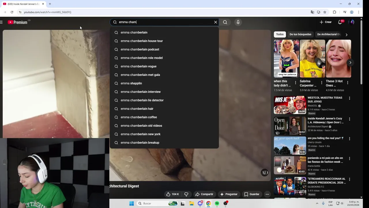Choose suggestion 'emma chamberlain vogue'
Screen dimensions: 369x208
pyautogui.click(x=164, y=66)
